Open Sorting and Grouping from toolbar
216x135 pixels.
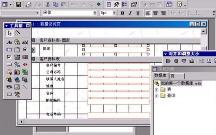124,4
